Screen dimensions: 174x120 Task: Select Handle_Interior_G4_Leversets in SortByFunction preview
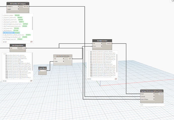103,64
